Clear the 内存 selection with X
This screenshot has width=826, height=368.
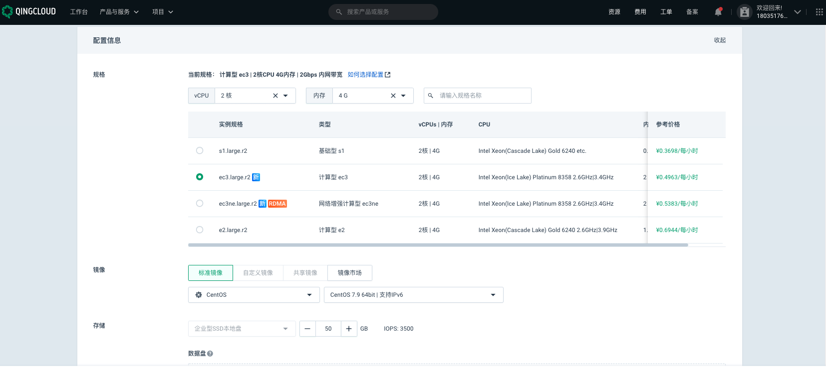pos(393,96)
